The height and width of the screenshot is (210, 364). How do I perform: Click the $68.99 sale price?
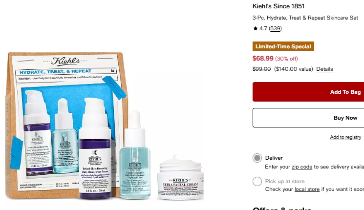tap(263, 58)
